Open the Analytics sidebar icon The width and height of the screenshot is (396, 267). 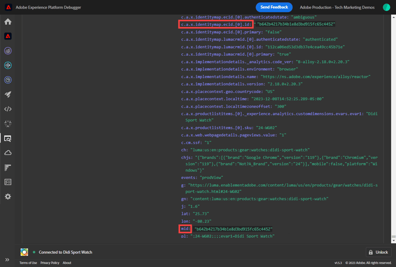pyautogui.click(x=8, y=51)
